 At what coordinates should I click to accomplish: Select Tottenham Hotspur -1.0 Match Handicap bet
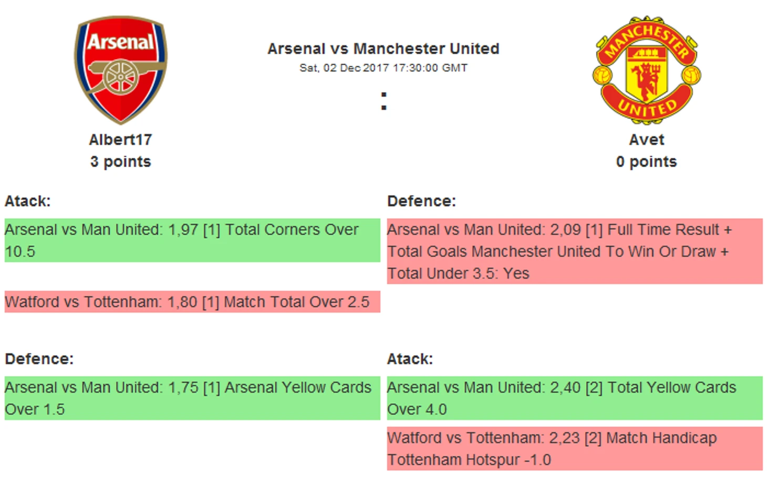(x=575, y=448)
